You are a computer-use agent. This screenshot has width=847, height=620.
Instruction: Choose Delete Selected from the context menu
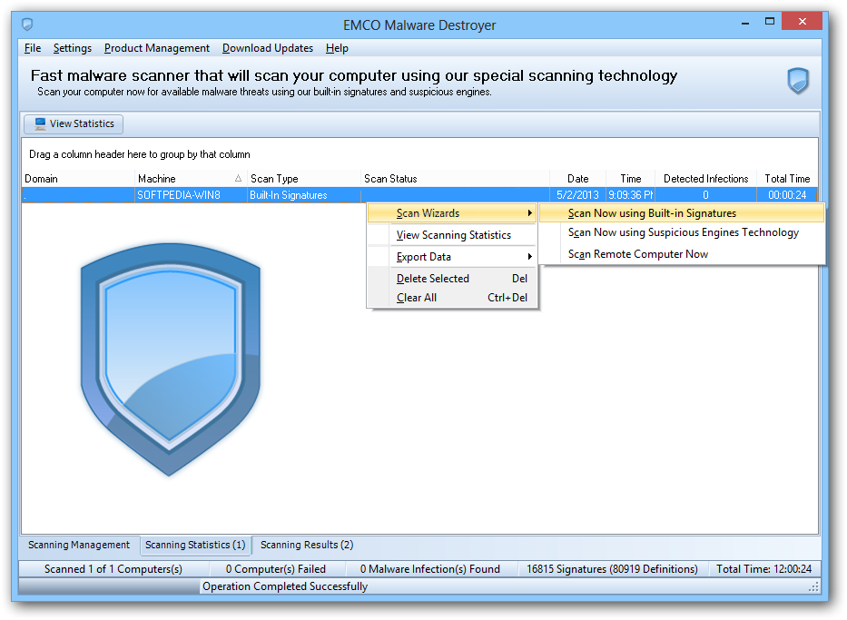point(452,279)
